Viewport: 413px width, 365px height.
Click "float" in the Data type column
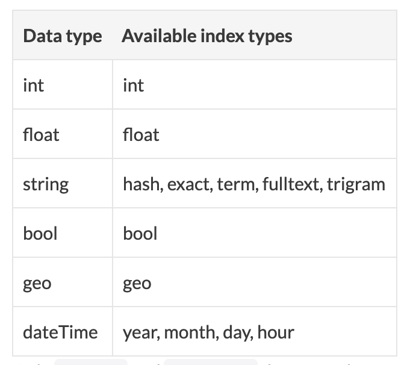pos(41,134)
